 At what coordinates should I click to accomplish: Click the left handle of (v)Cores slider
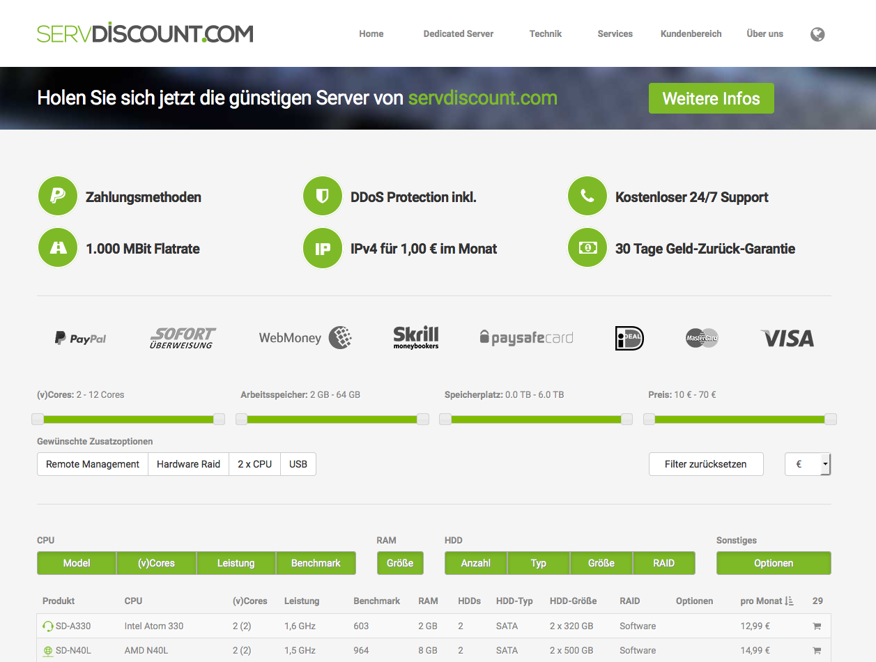click(x=38, y=419)
